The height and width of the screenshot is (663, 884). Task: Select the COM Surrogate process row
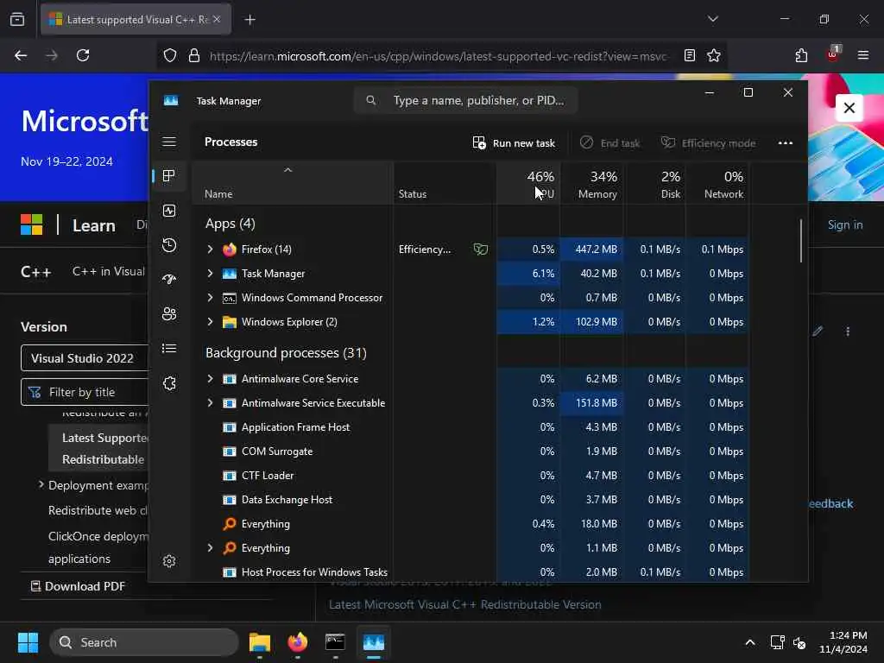tap(470, 451)
